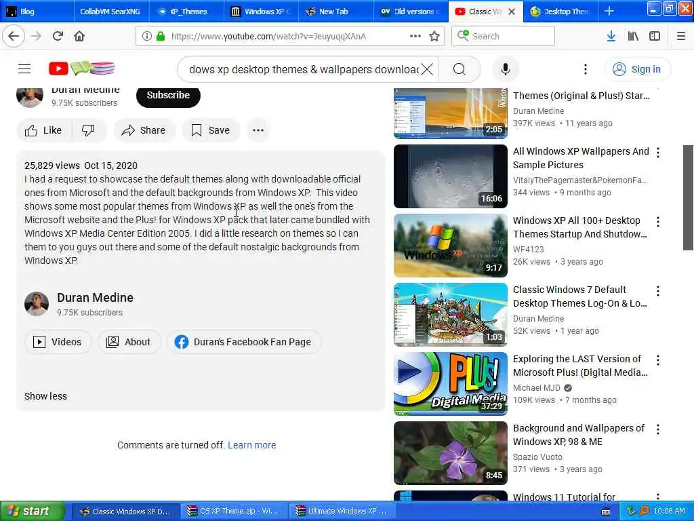694x521 pixels.
Task: Clear the YouTube search text
Action: tap(427, 69)
